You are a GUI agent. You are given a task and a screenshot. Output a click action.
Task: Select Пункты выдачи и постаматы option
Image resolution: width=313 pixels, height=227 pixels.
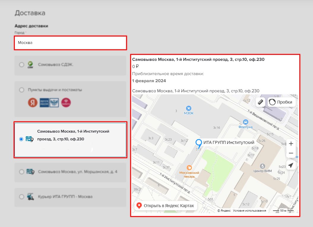[22, 90]
